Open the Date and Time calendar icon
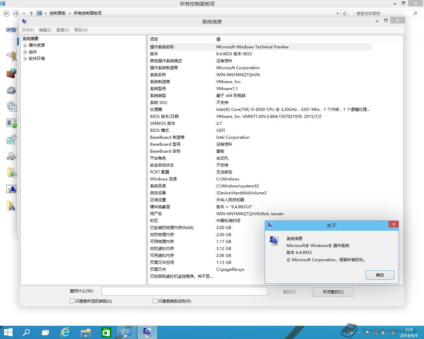424x339 pixels. 12,139
